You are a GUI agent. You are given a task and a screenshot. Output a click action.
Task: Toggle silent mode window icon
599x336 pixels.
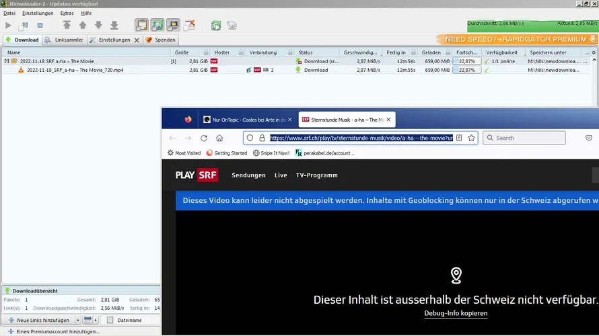189,25
